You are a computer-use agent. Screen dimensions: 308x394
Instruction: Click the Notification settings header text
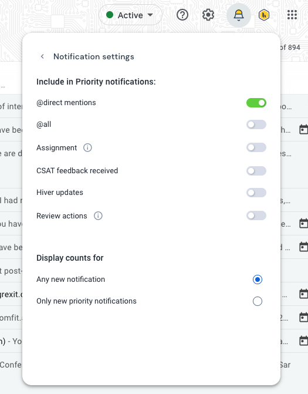(94, 56)
